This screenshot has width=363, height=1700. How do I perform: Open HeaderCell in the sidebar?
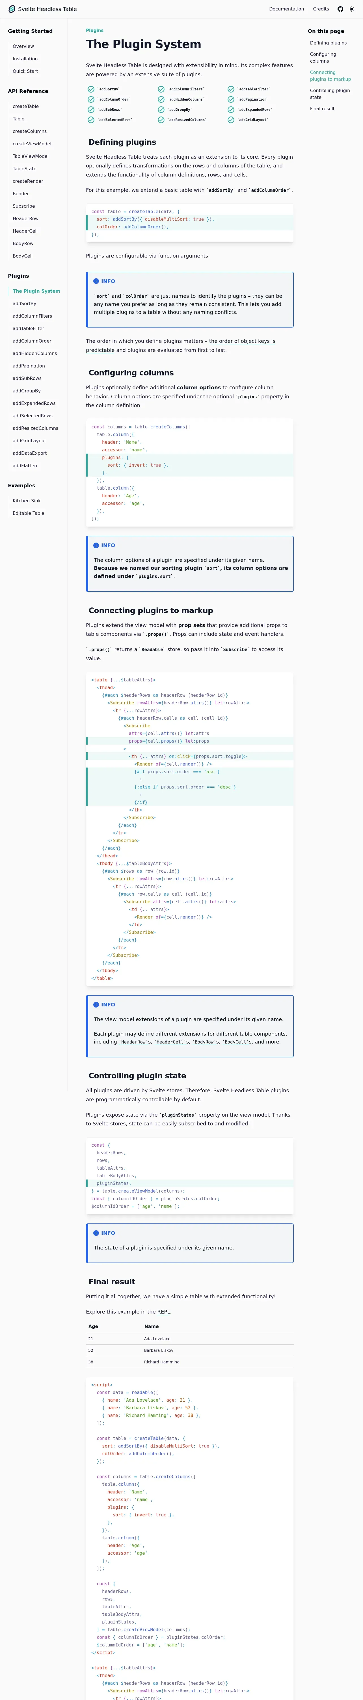click(x=25, y=231)
